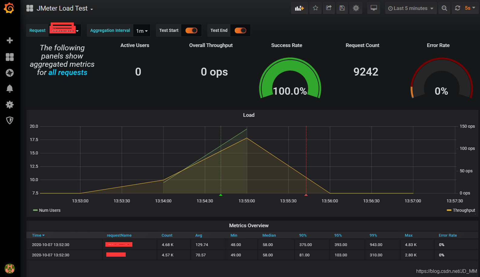Click the Add panel icon
The width and height of the screenshot is (480, 277).
(x=299, y=8)
